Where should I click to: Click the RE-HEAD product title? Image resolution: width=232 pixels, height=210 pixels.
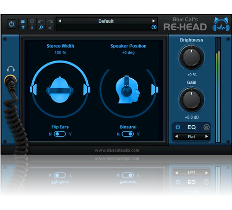(x=185, y=27)
